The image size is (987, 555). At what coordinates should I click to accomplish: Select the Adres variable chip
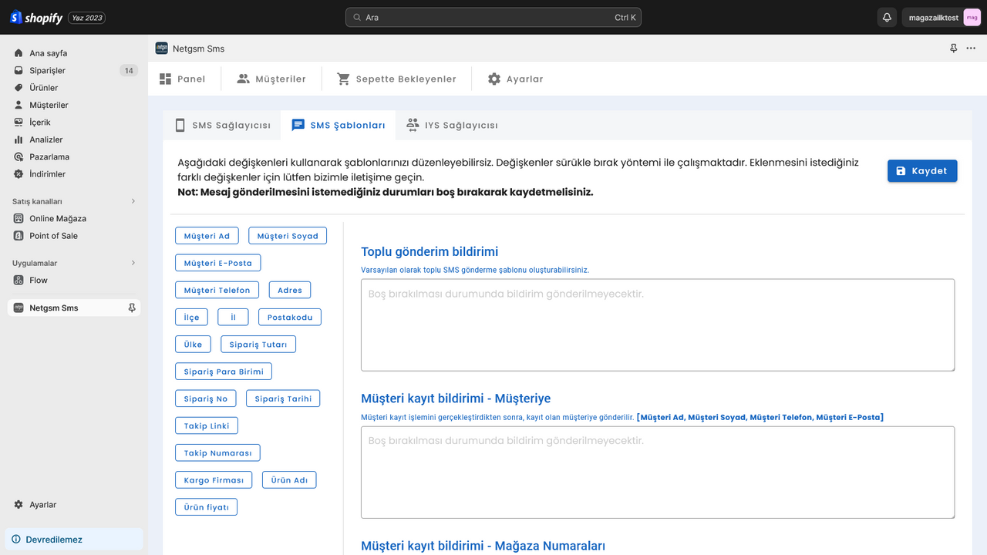(x=290, y=290)
